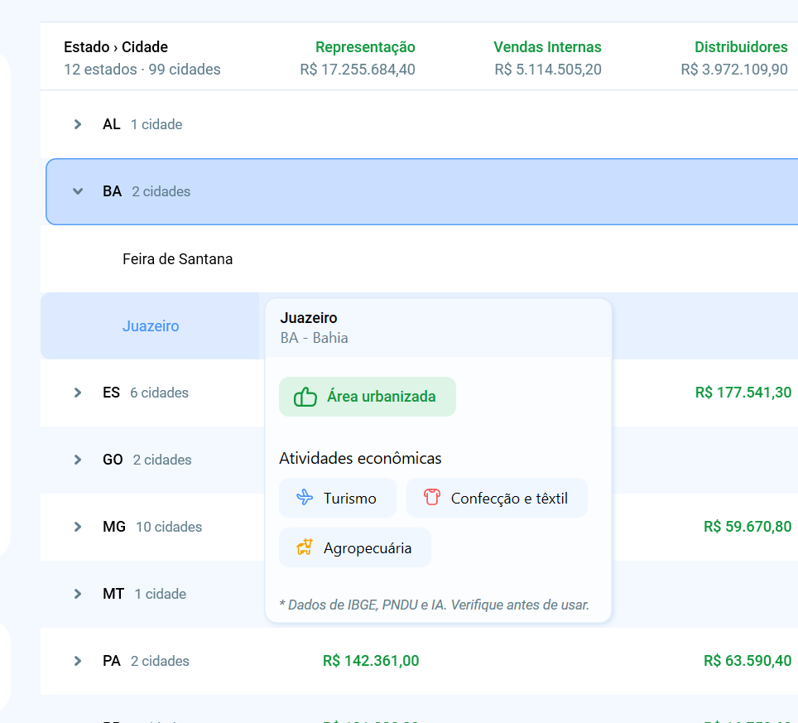798x723 pixels.
Task: Click Distribuidores total R$ 3.972.109,90
Action: coord(734,70)
